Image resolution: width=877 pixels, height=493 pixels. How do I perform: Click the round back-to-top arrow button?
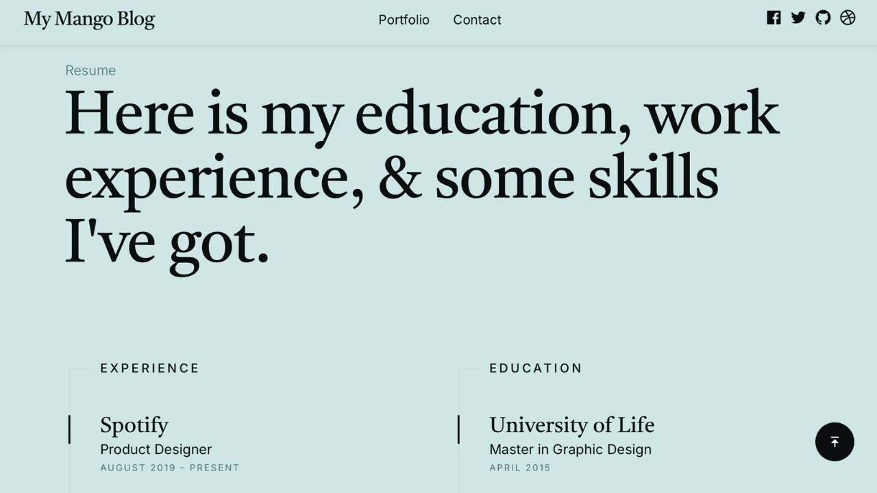click(x=835, y=442)
